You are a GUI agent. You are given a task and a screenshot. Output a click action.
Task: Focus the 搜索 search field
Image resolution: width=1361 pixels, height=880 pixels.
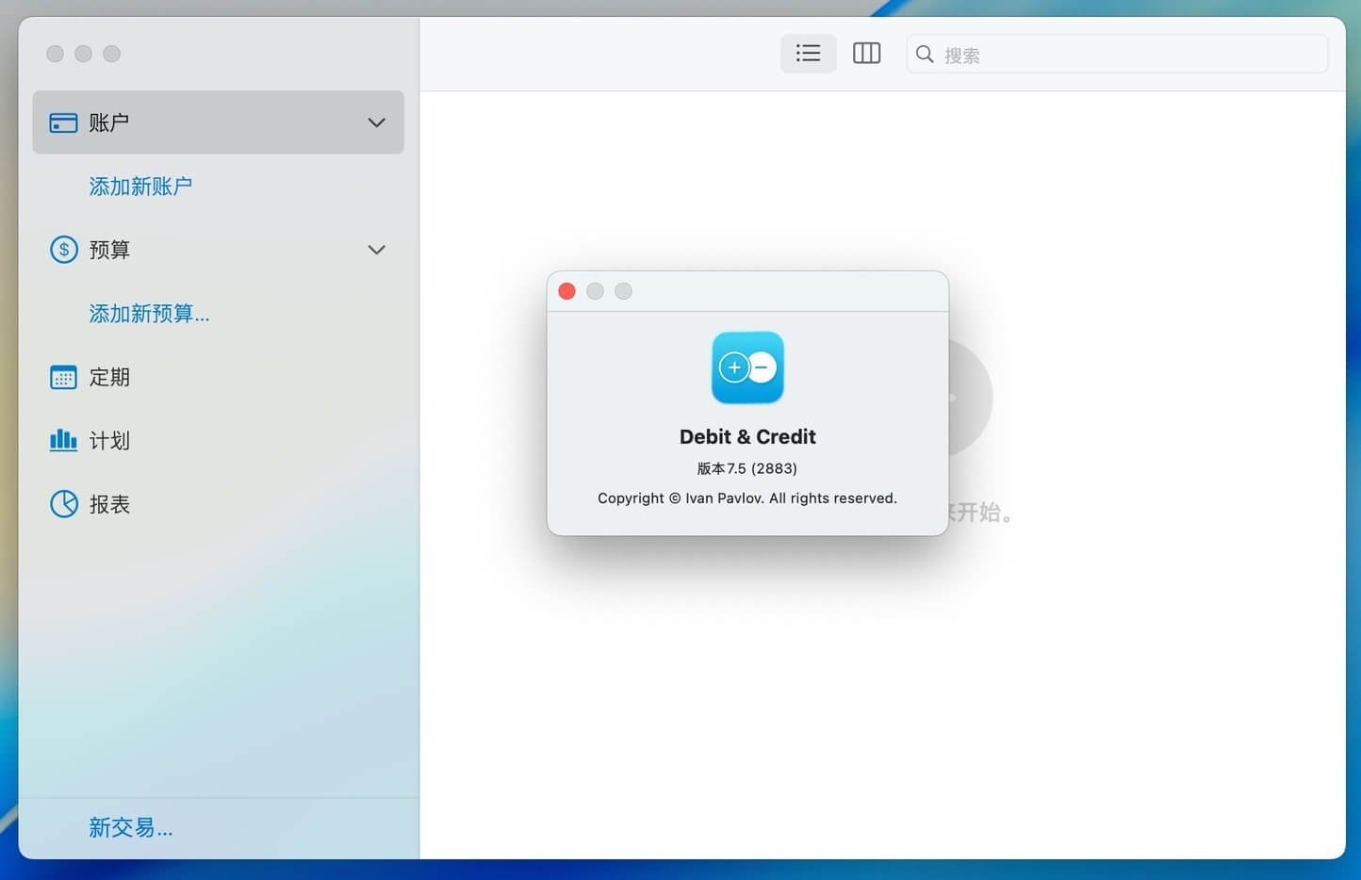tap(1117, 54)
